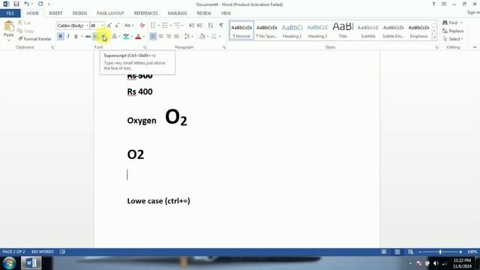This screenshot has height=270, width=480.
Task: Open the font name combo box
Action: click(x=73, y=25)
